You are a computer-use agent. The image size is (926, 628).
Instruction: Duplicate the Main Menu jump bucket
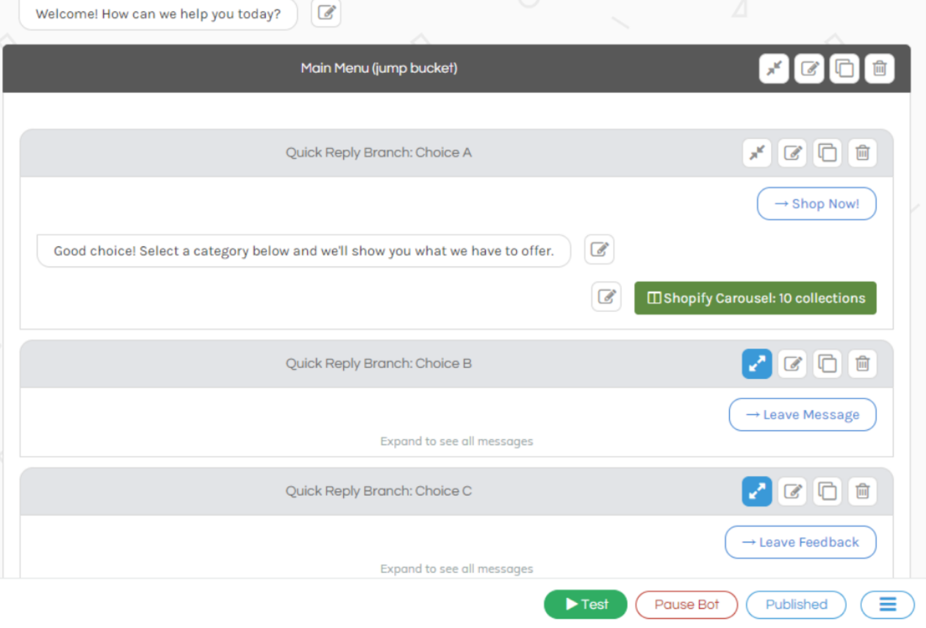point(844,69)
